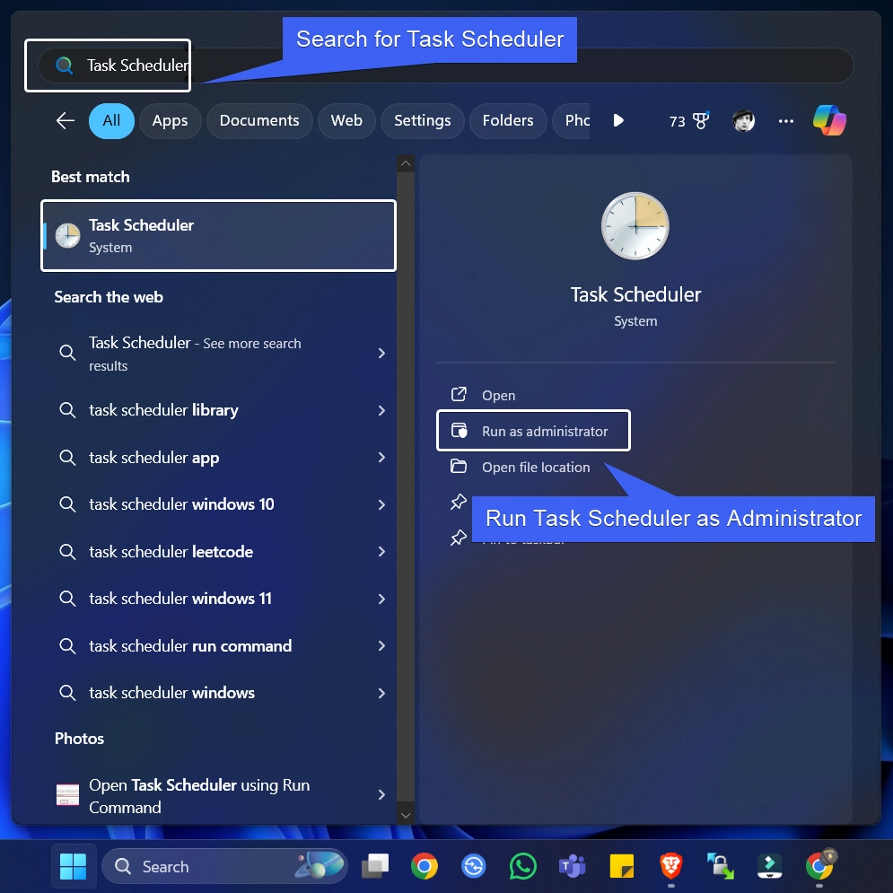
Task: Select 'task scheduler run command' suggestion text
Action: 190,646
